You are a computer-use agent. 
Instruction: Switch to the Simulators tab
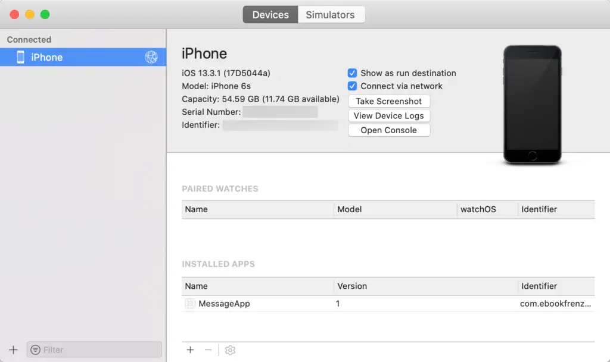tap(331, 15)
